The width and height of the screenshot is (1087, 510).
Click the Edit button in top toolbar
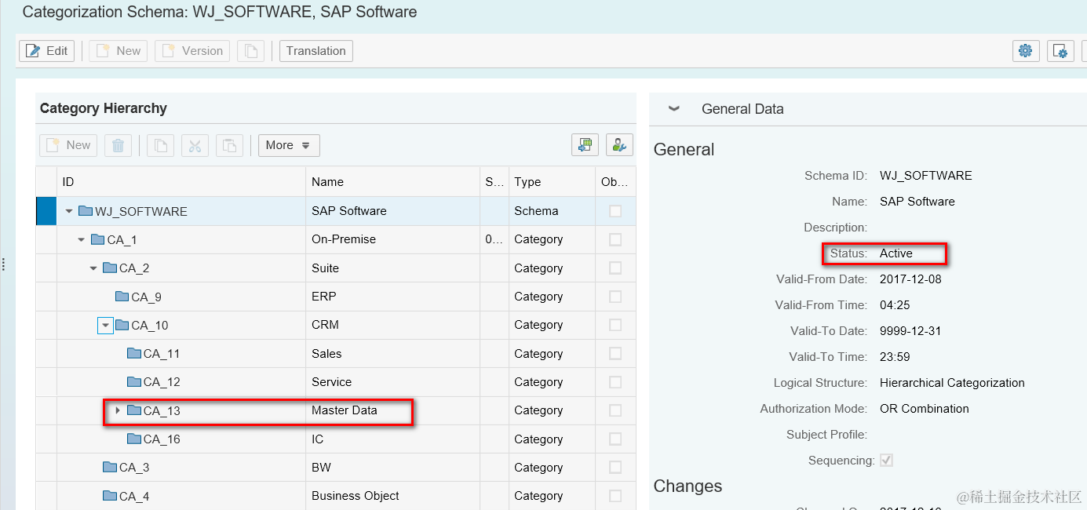pyautogui.click(x=47, y=51)
